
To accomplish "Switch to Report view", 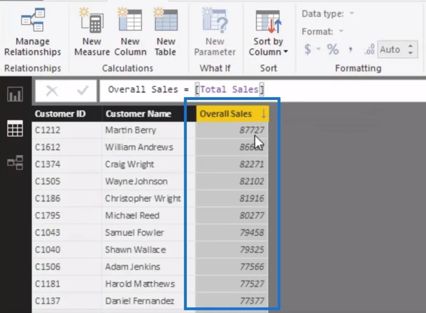I will tap(15, 94).
